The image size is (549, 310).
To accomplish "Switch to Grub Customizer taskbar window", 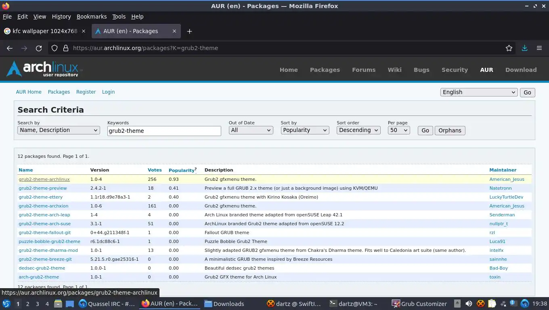I will 419,304.
